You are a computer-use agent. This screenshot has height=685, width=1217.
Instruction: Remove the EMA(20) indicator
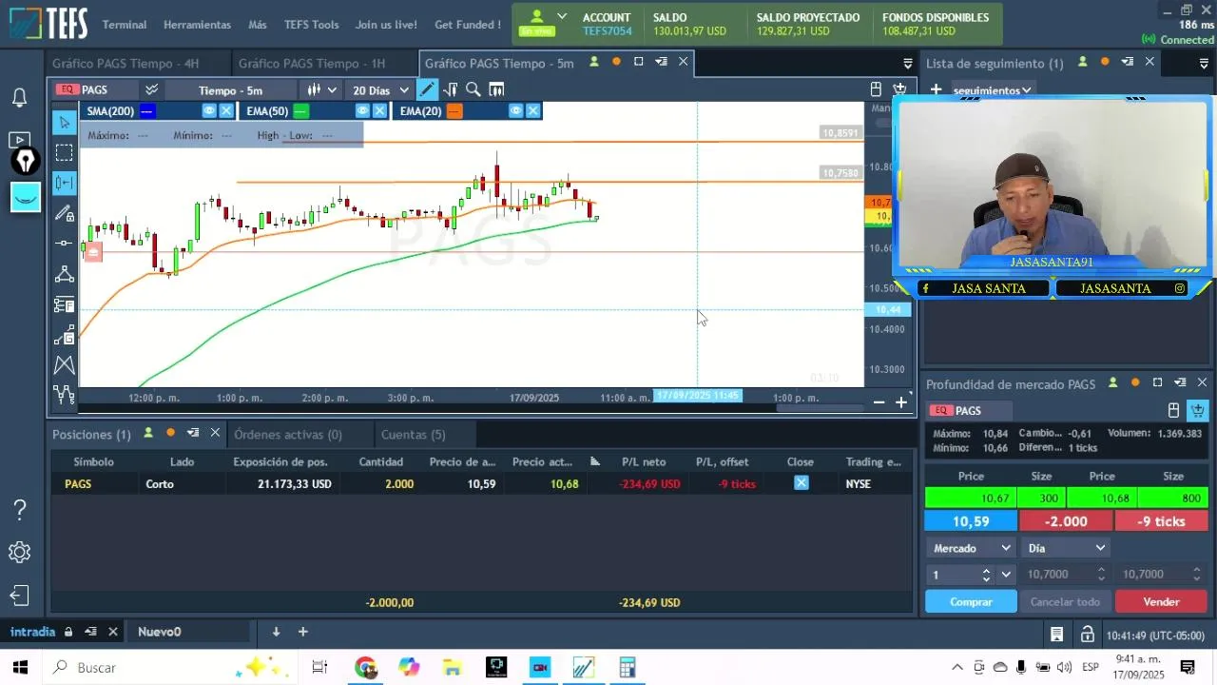[x=533, y=111]
